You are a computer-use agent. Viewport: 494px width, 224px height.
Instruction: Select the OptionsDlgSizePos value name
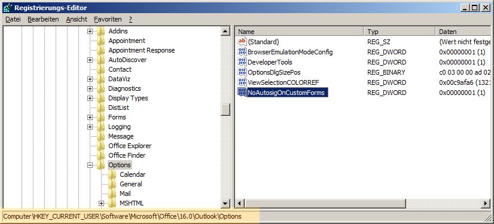click(x=274, y=72)
